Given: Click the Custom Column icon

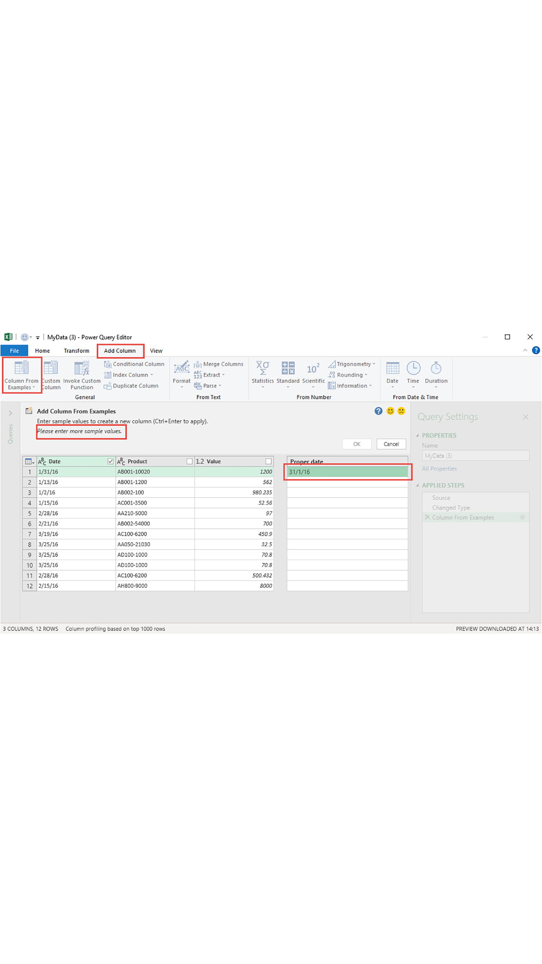Looking at the screenshot, I should (51, 368).
